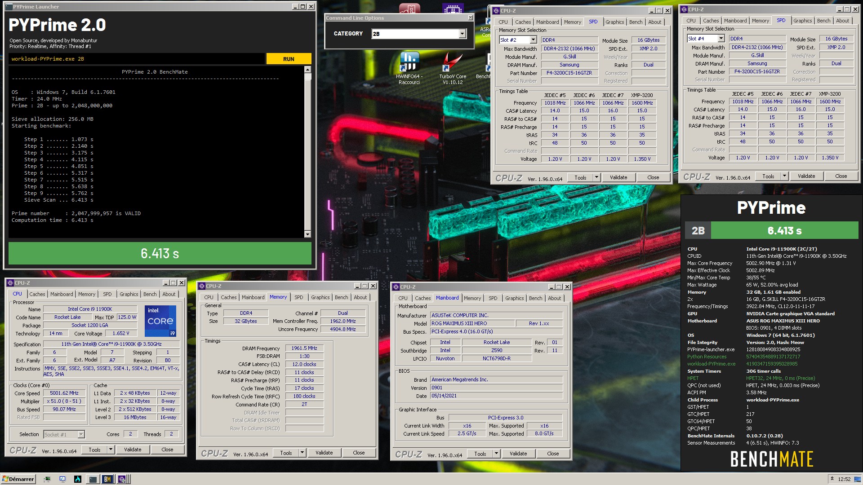Switch to Caches tab in CPU-Z processor window

point(37,294)
